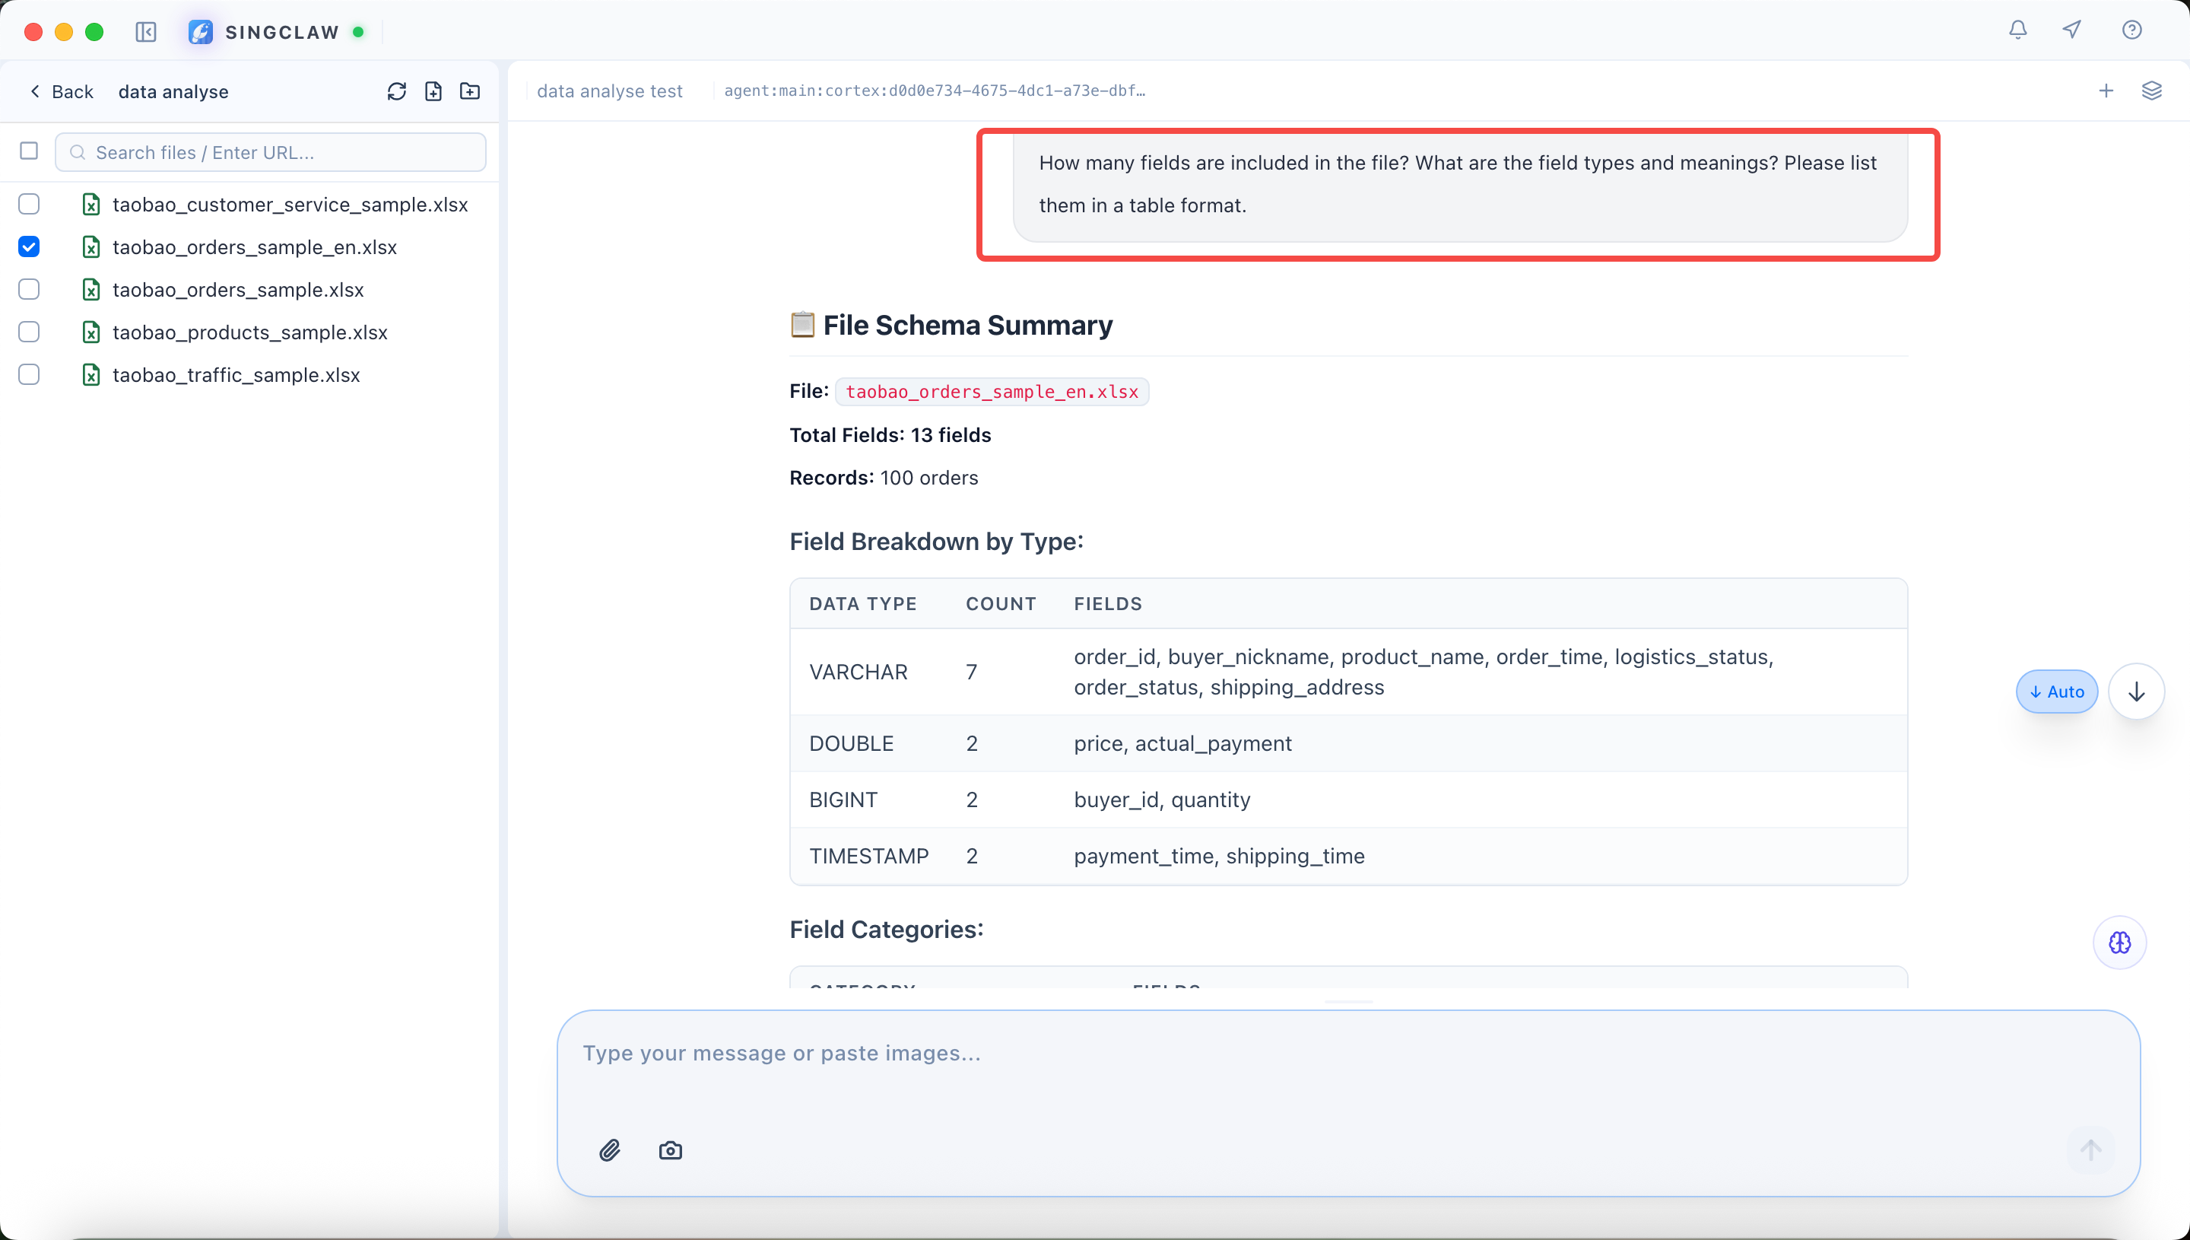
Task: Go Back from data analyse
Action: click(62, 92)
